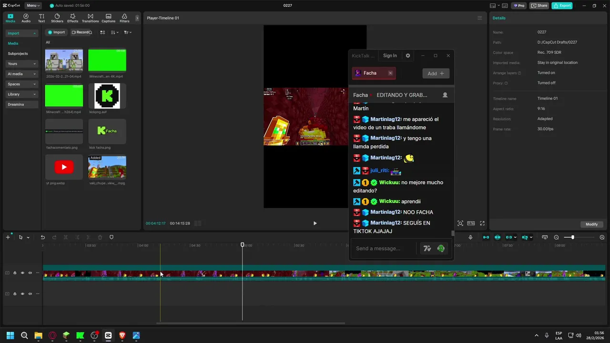This screenshot has height=343, width=610.
Task: Play the timeline preview
Action: click(315, 223)
